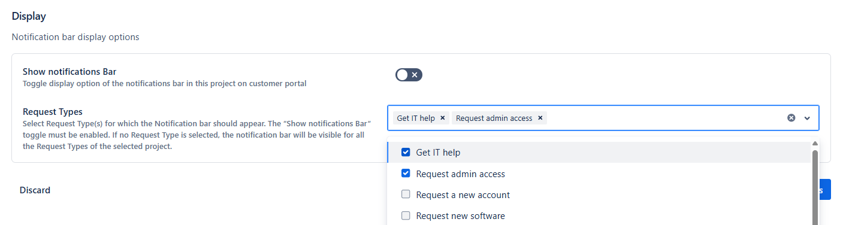
Task: Click the Discard button
Action: pyautogui.click(x=35, y=190)
